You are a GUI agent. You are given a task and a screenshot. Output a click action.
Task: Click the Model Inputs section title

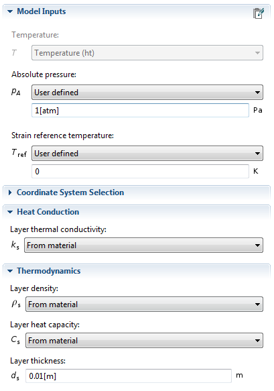coord(42,11)
